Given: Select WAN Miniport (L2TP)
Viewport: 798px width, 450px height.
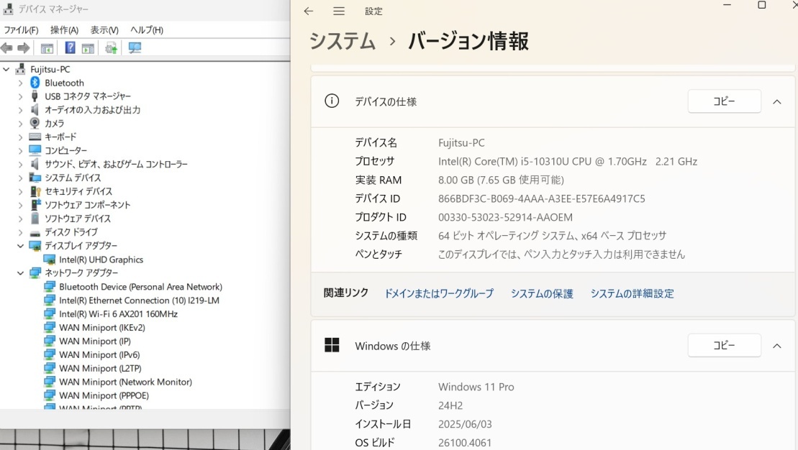Looking at the screenshot, I should click(100, 368).
